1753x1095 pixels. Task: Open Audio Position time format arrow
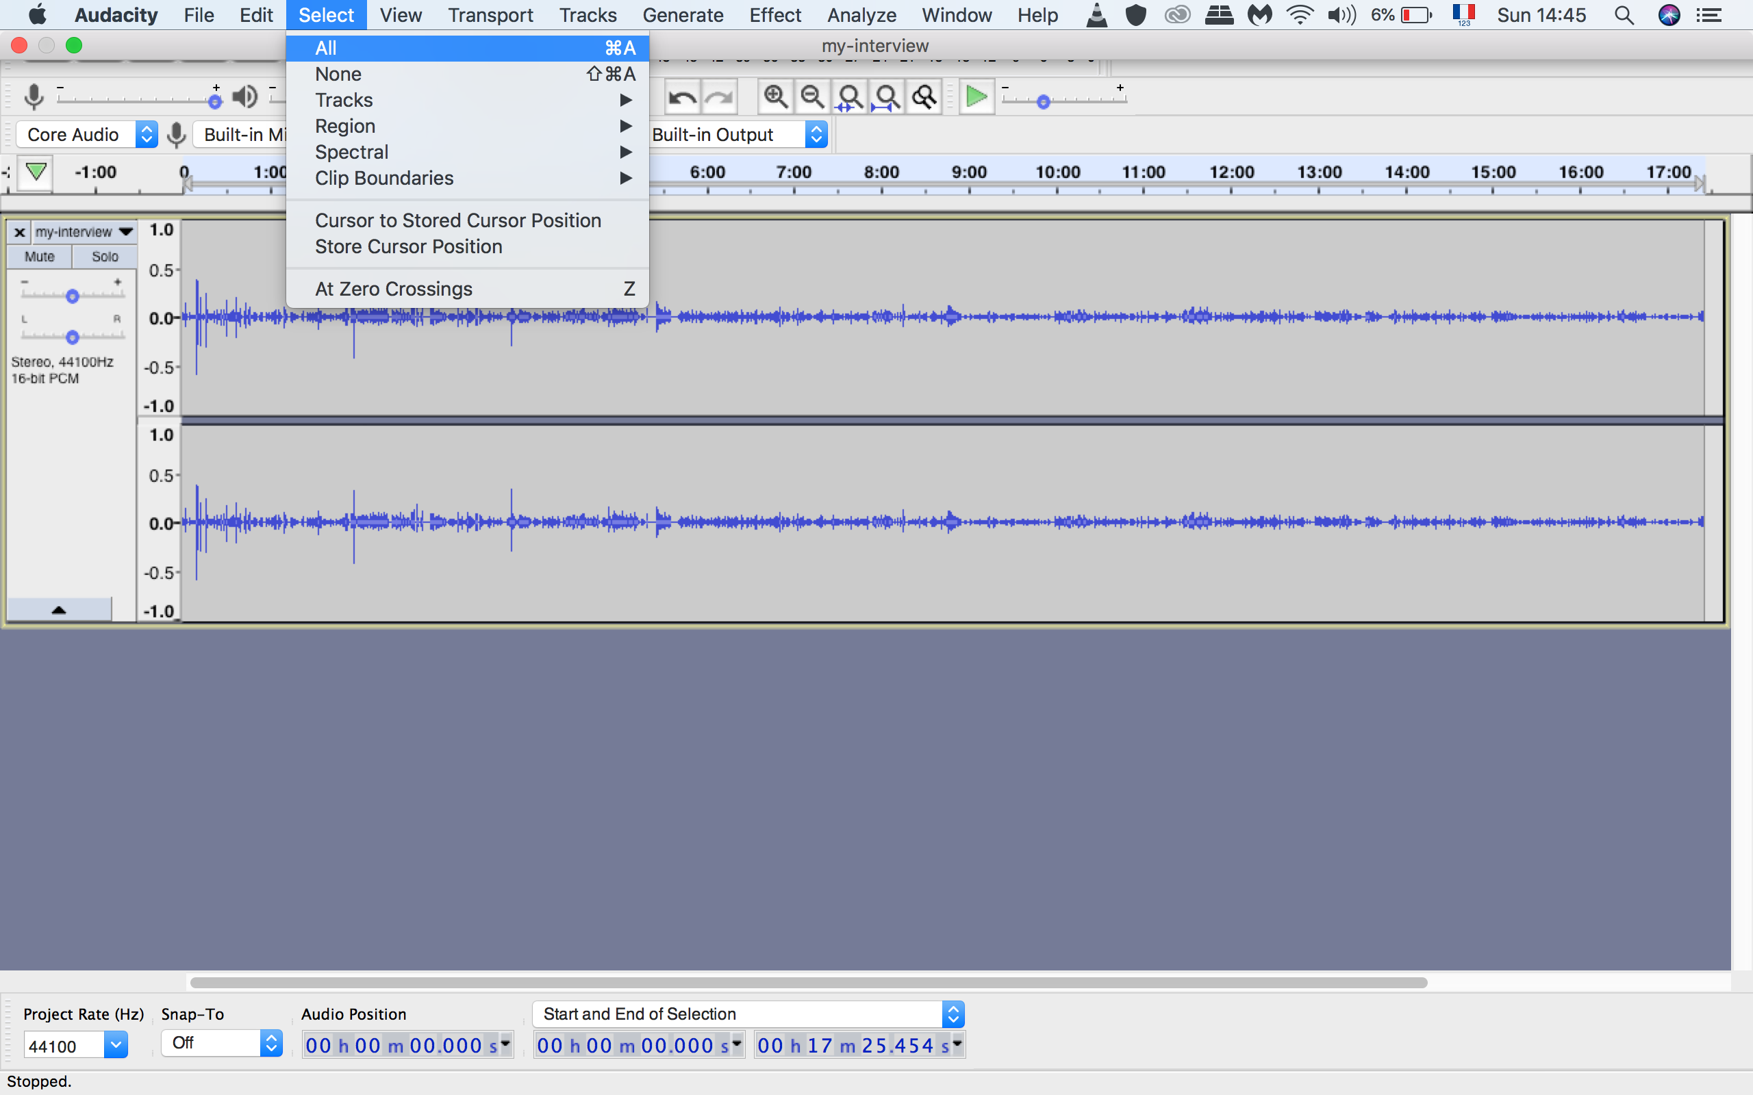[x=505, y=1044]
